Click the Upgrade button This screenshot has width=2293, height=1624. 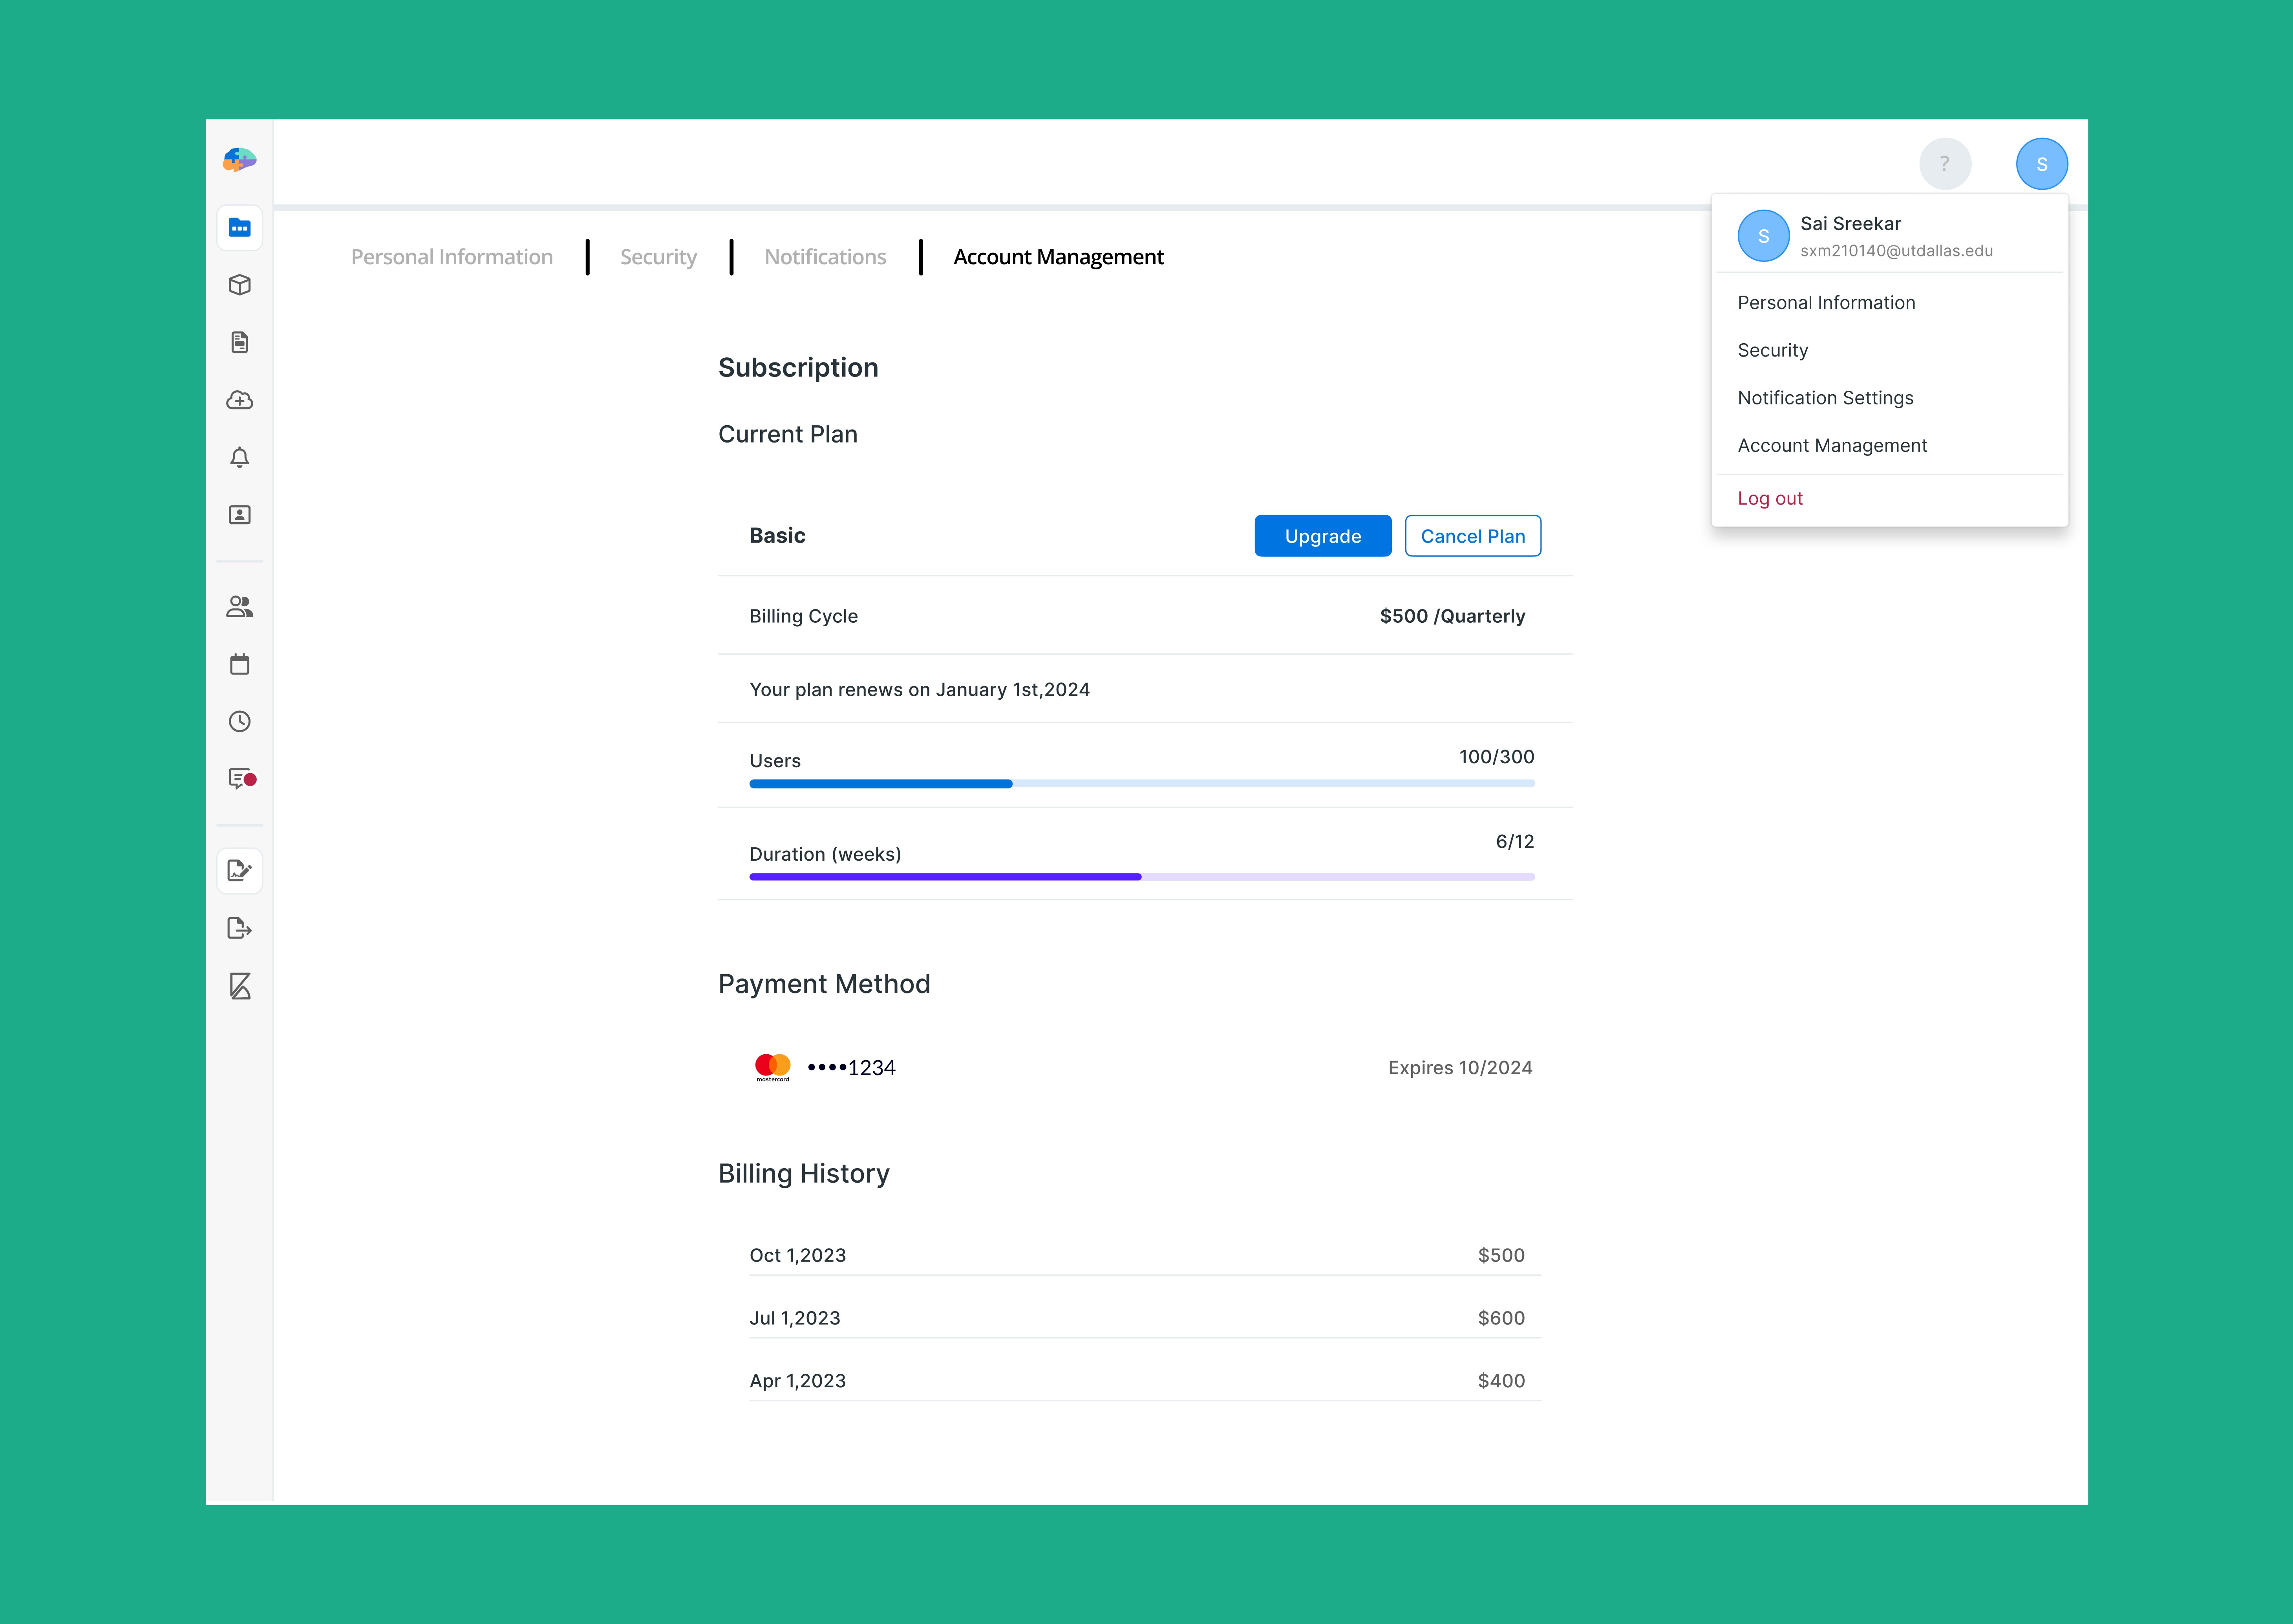(1322, 536)
